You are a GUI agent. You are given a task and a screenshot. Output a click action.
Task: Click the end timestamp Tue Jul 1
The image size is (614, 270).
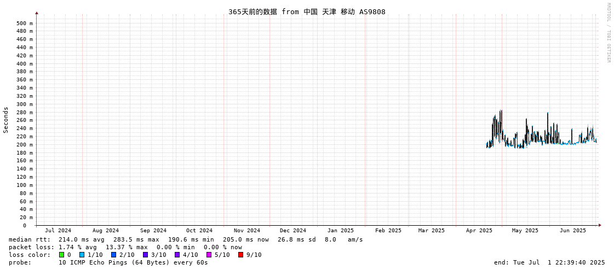pyautogui.click(x=550, y=262)
